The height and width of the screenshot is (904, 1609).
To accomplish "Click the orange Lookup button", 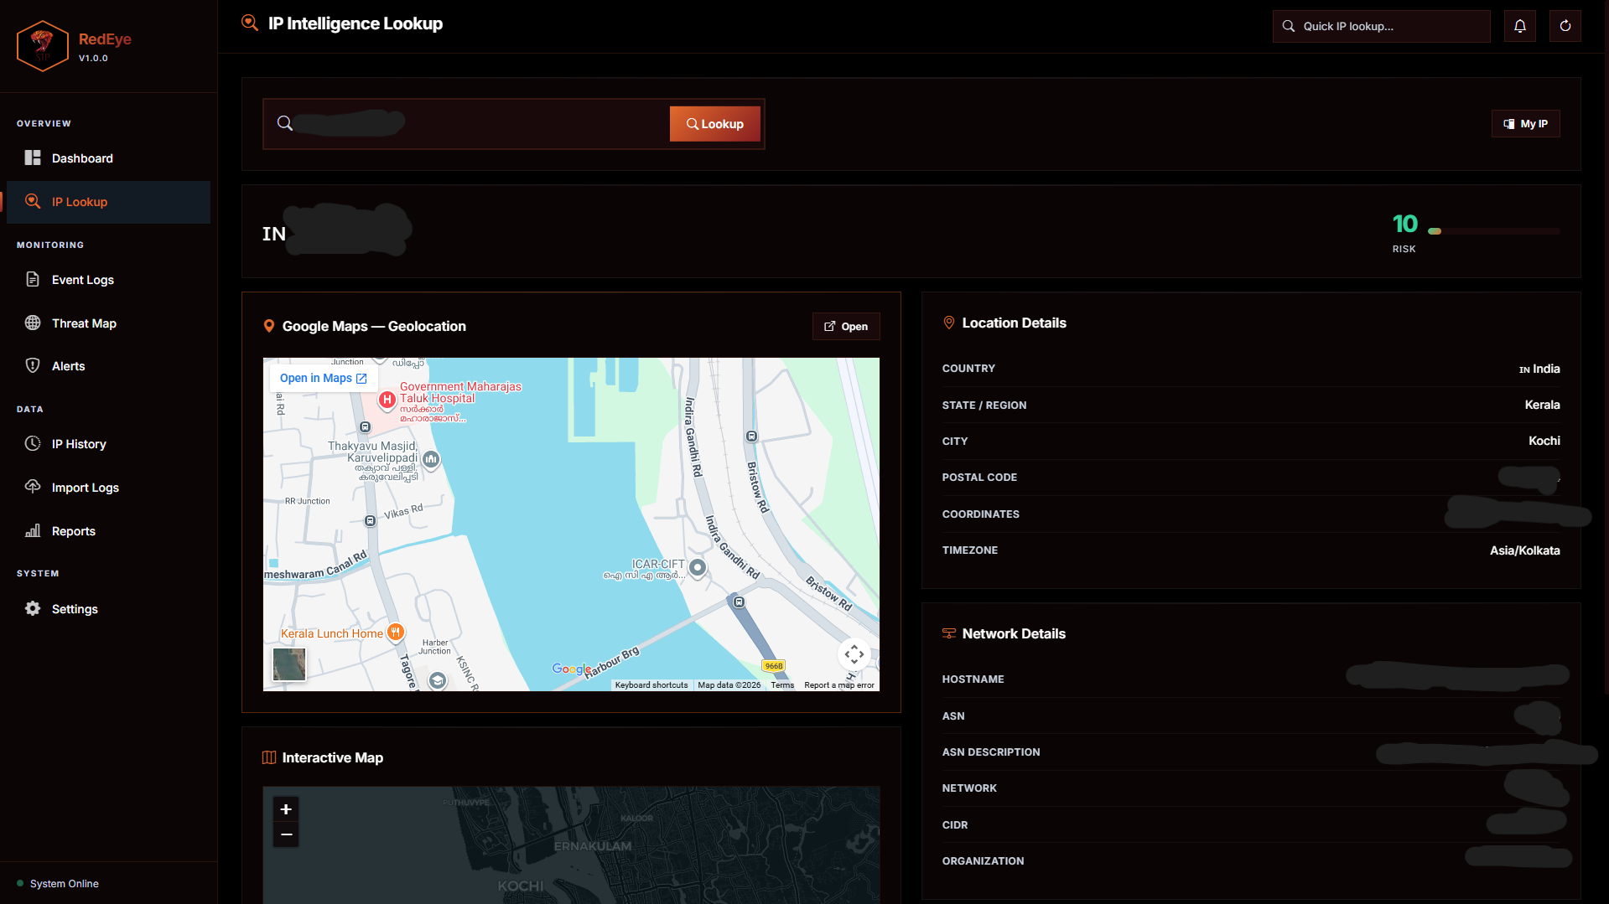I will pos(715,124).
